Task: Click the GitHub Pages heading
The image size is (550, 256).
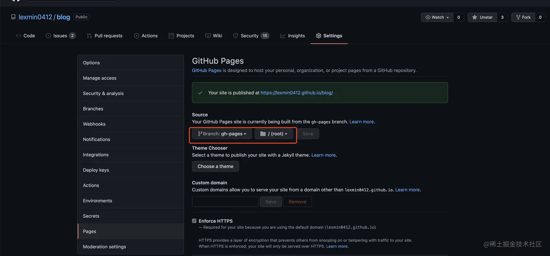Action: coord(218,61)
